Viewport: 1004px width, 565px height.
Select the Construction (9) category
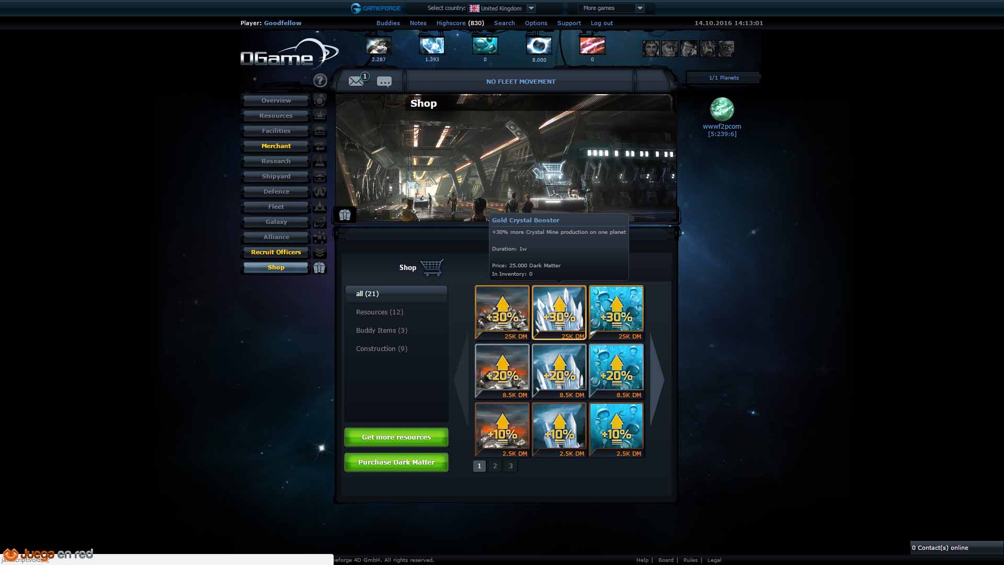tap(381, 348)
